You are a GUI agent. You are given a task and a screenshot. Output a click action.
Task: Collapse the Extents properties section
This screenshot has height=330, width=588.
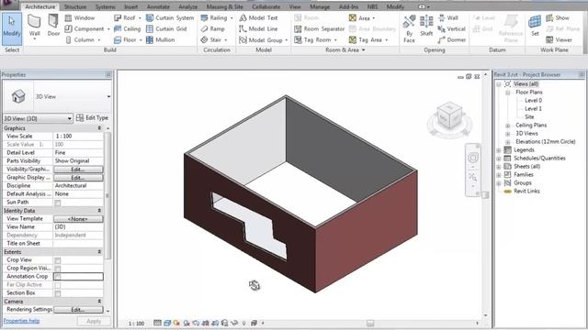[99, 252]
